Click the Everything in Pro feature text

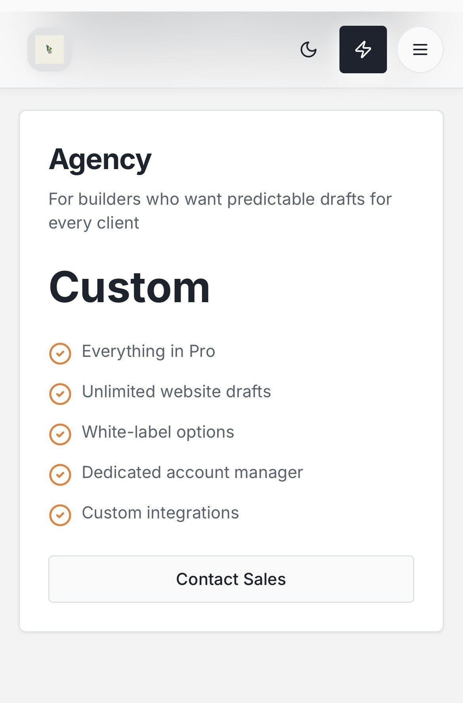(x=148, y=351)
